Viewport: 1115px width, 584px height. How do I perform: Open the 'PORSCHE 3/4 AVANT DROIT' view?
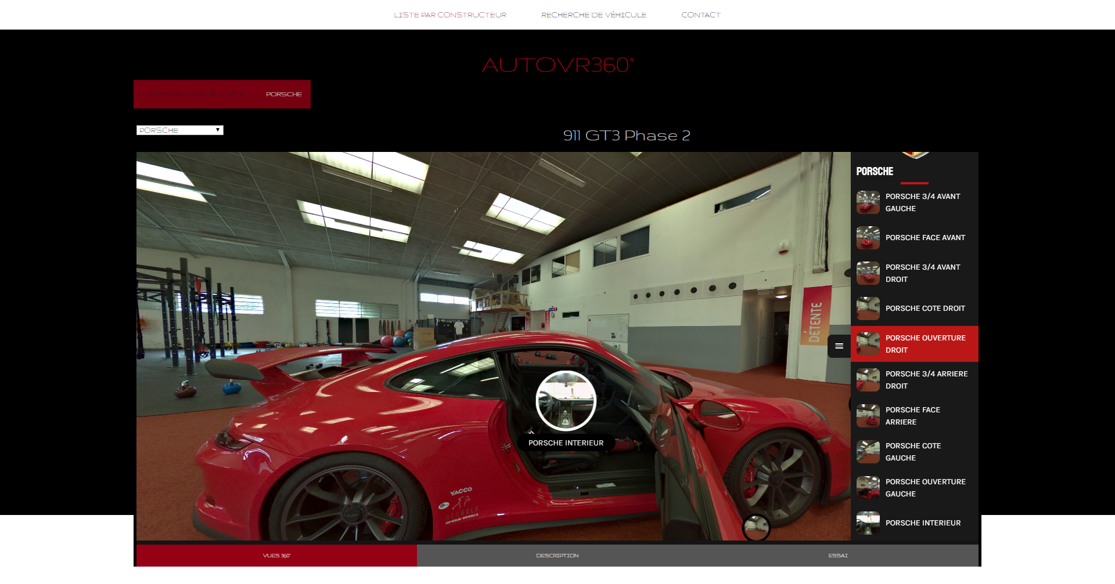pos(915,273)
